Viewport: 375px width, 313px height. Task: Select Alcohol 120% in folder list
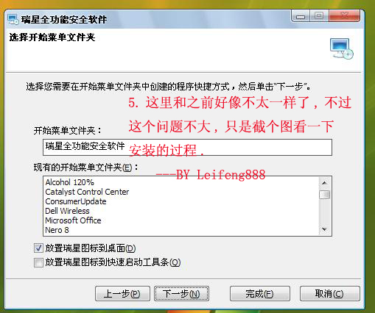point(69,182)
